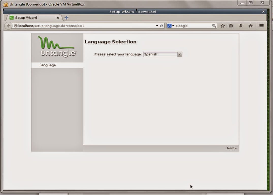This screenshot has height=195, width=273.
Task: Open a new browser tab
Action: click(66, 18)
